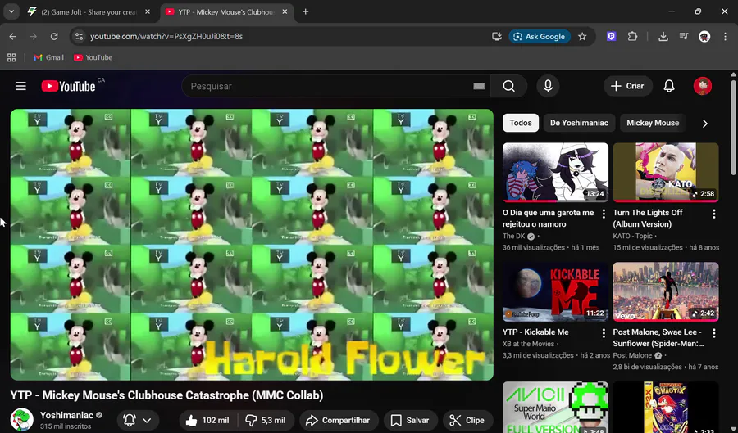This screenshot has height=433, width=738.
Task: Go to YouTube home via logo
Action: tap(68, 86)
